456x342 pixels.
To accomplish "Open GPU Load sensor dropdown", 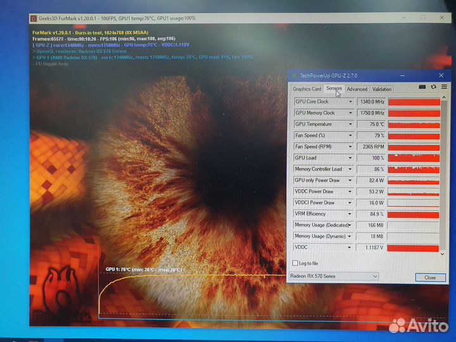I will tap(350, 158).
